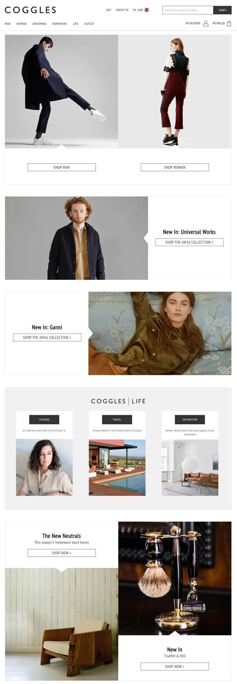Click the Search button
Viewport: 237px width, 684px height.
pos(222,10)
